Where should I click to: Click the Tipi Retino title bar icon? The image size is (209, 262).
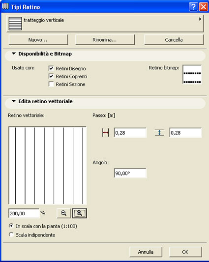[x=5, y=6]
